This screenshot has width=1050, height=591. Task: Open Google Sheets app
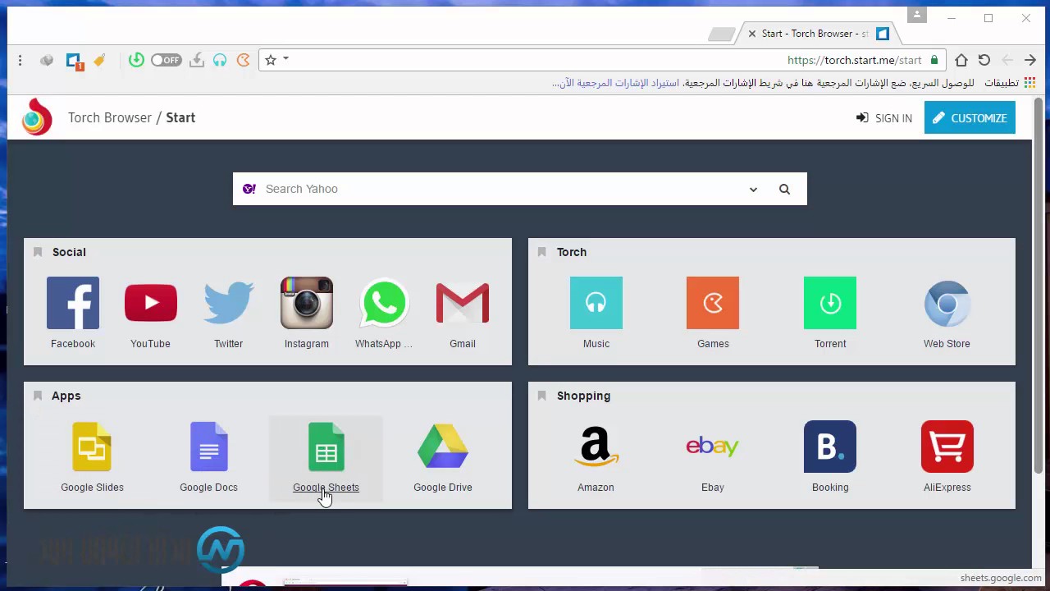tap(326, 456)
